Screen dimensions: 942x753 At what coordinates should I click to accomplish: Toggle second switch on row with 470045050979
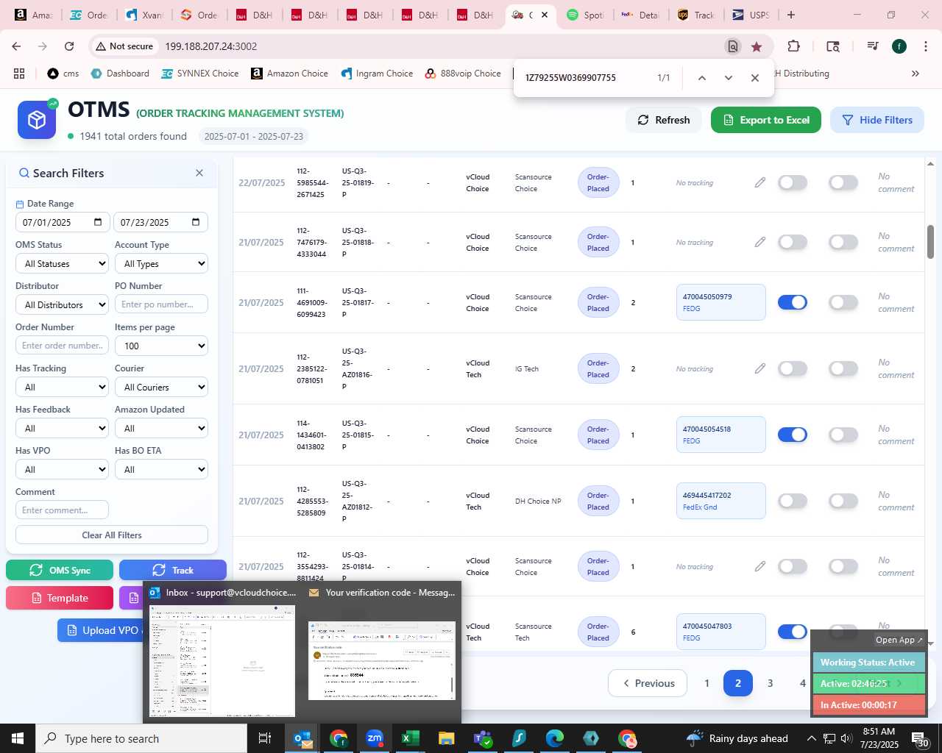tap(843, 302)
